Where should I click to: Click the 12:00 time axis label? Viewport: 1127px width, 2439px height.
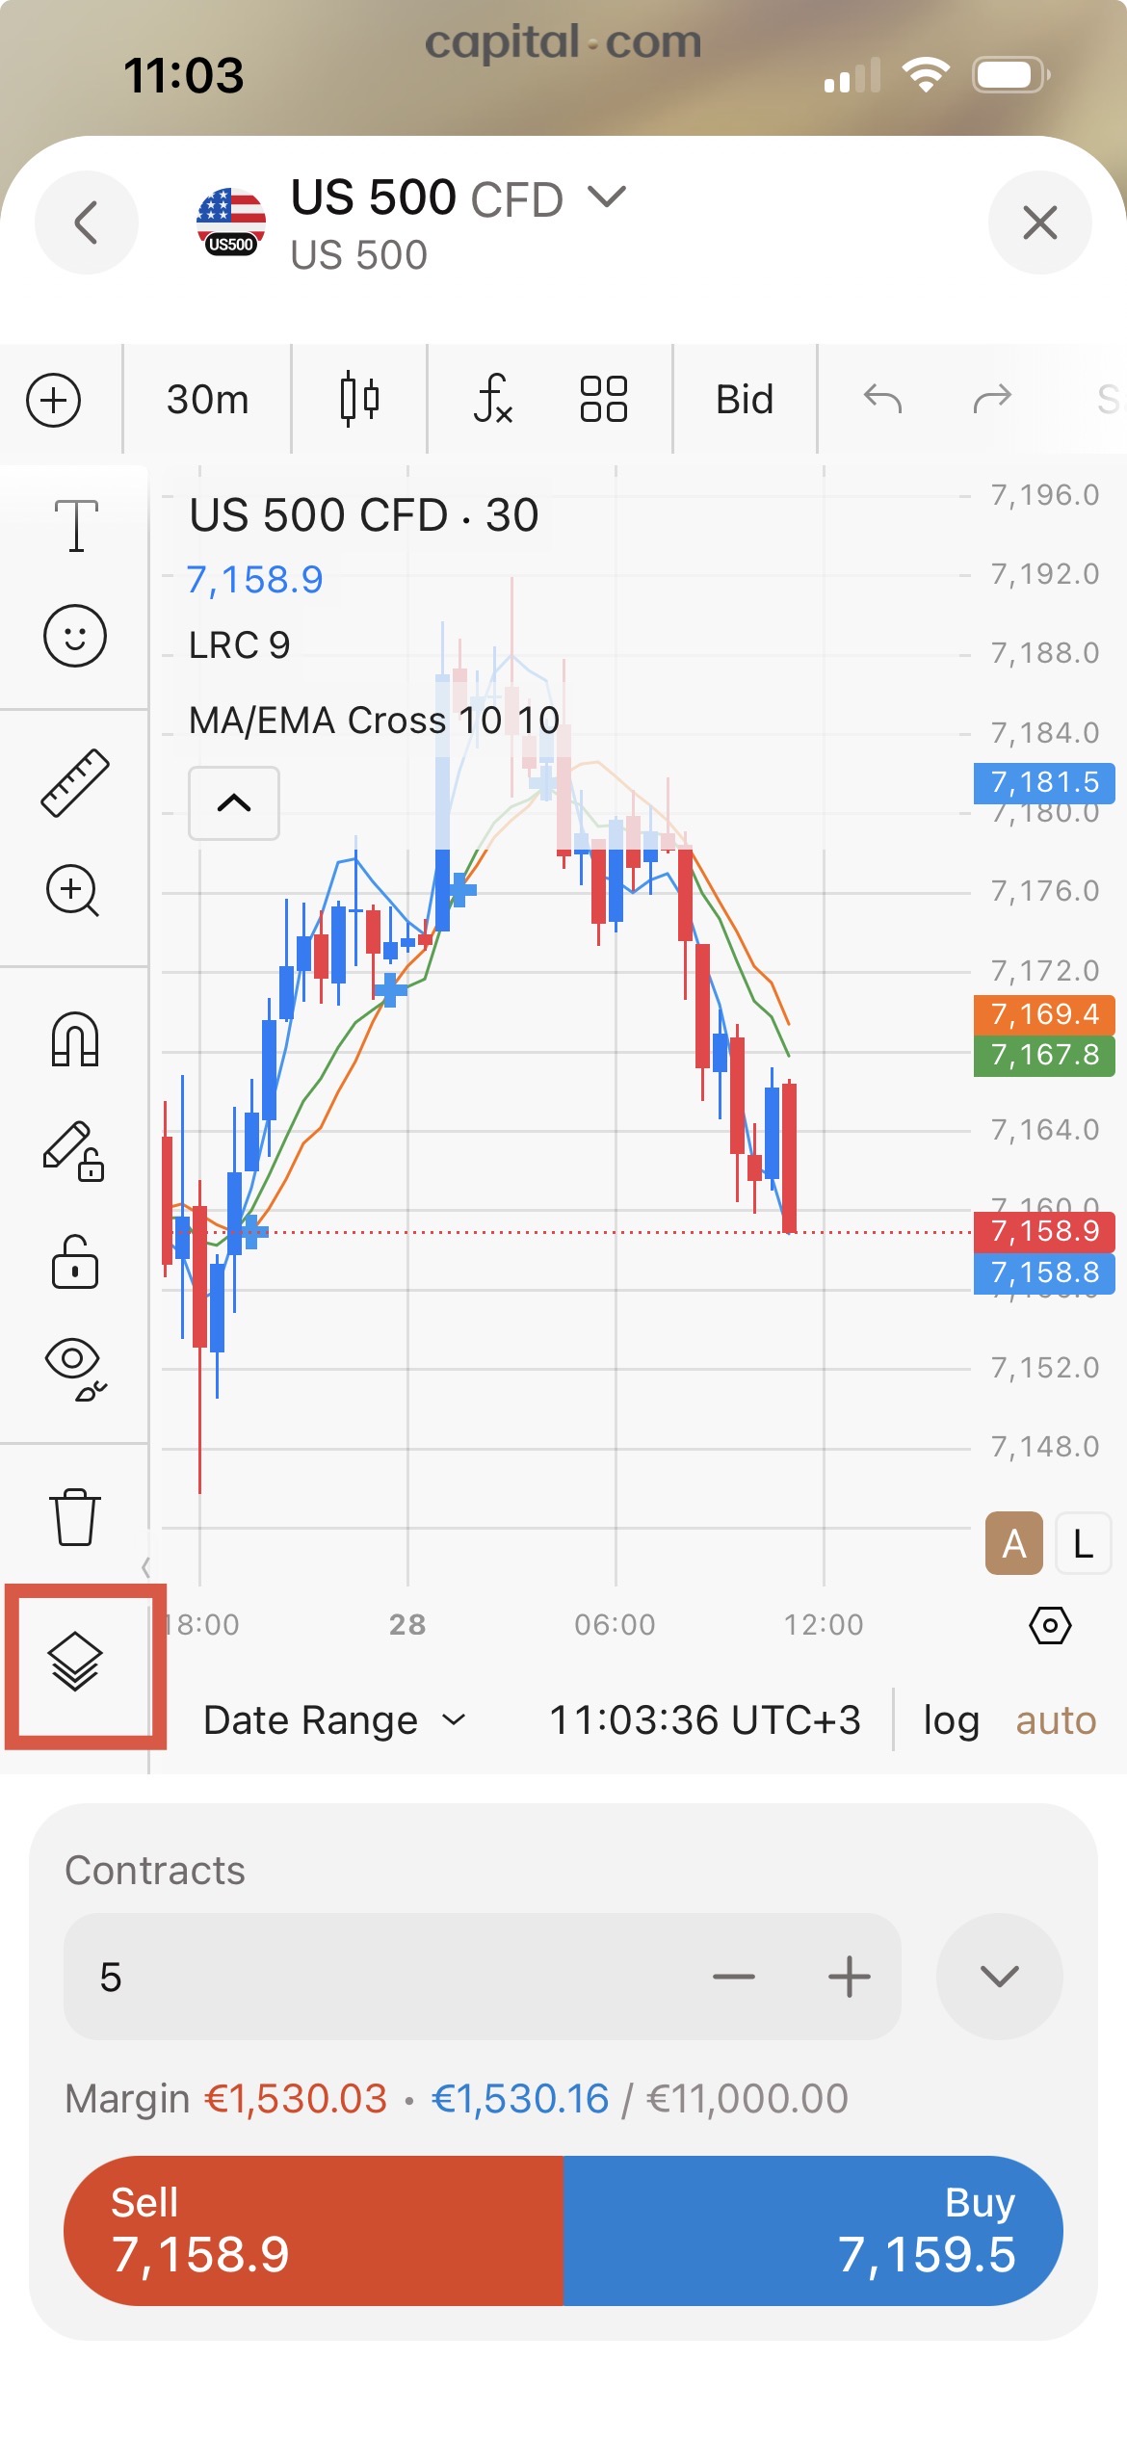tap(824, 1625)
